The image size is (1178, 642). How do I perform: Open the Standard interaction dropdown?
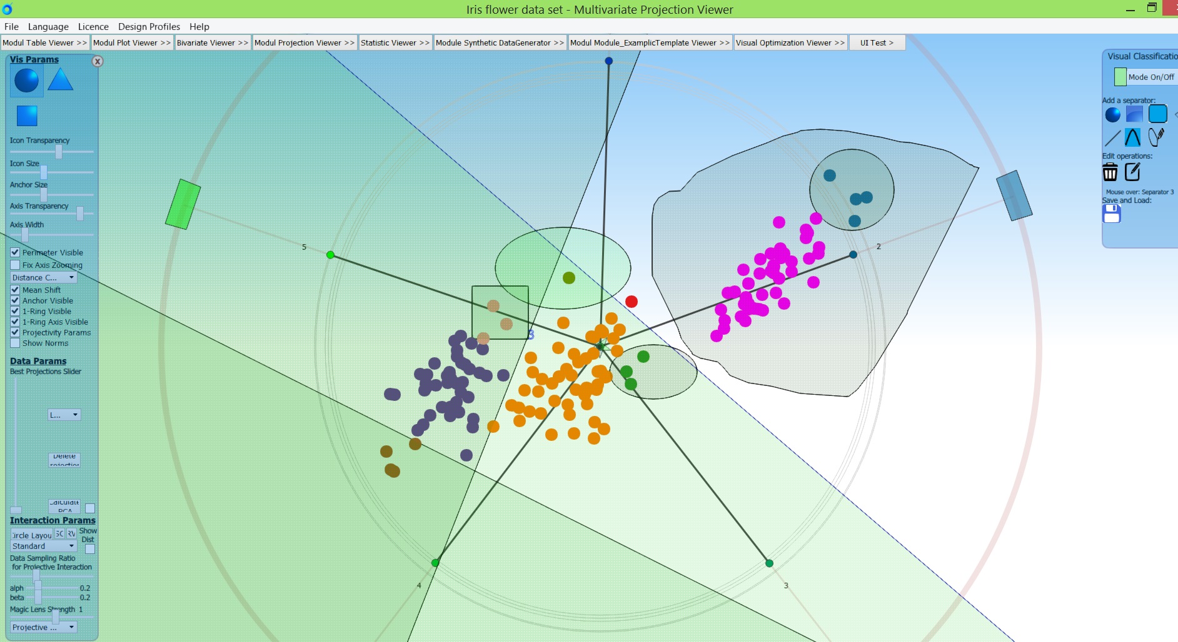pos(43,546)
